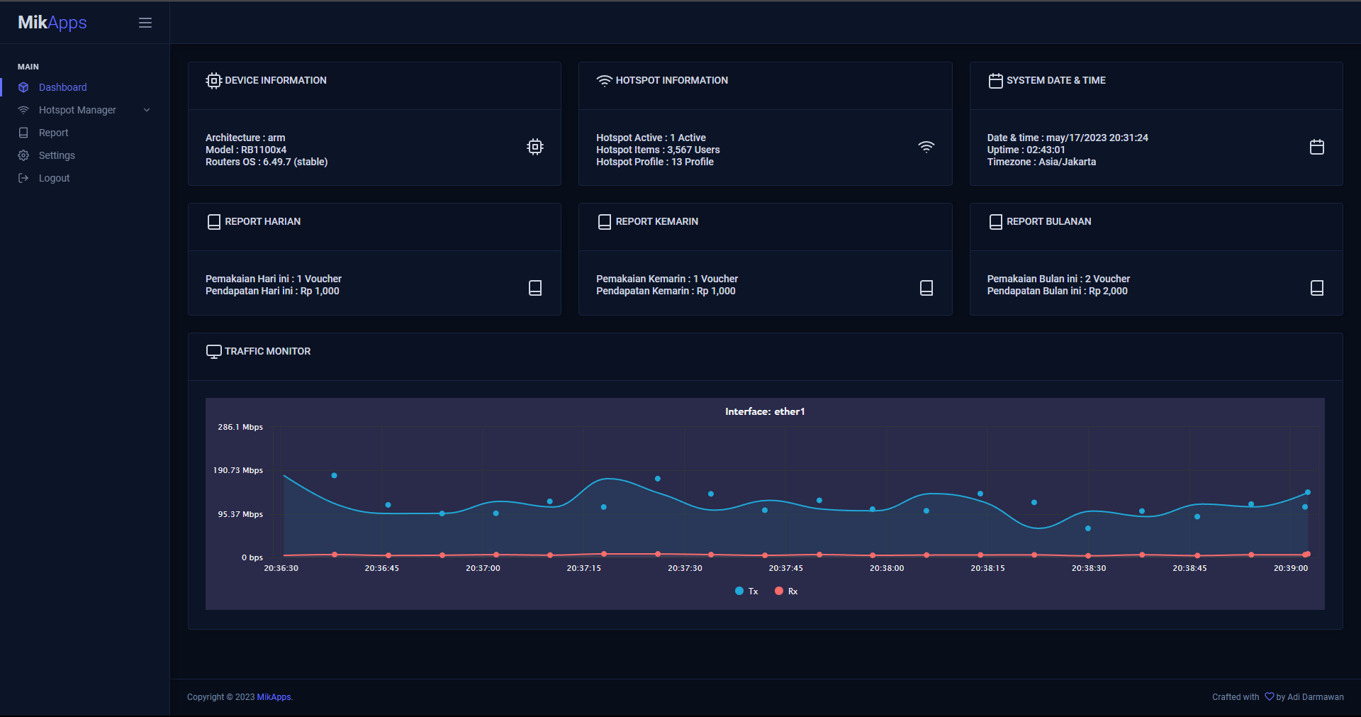Open the Report sidebar item
Screen dimensions: 1361x717
pos(53,133)
